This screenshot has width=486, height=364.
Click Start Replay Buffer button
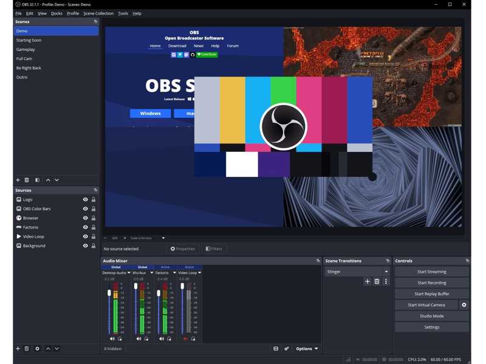pyautogui.click(x=432, y=294)
